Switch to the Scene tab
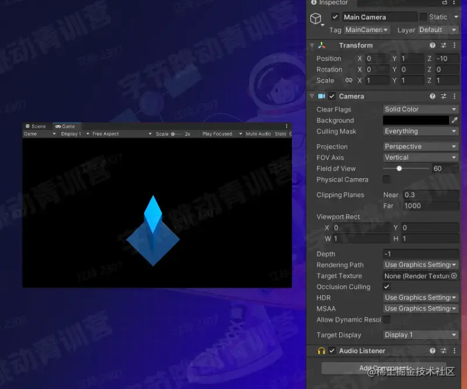 click(36, 126)
